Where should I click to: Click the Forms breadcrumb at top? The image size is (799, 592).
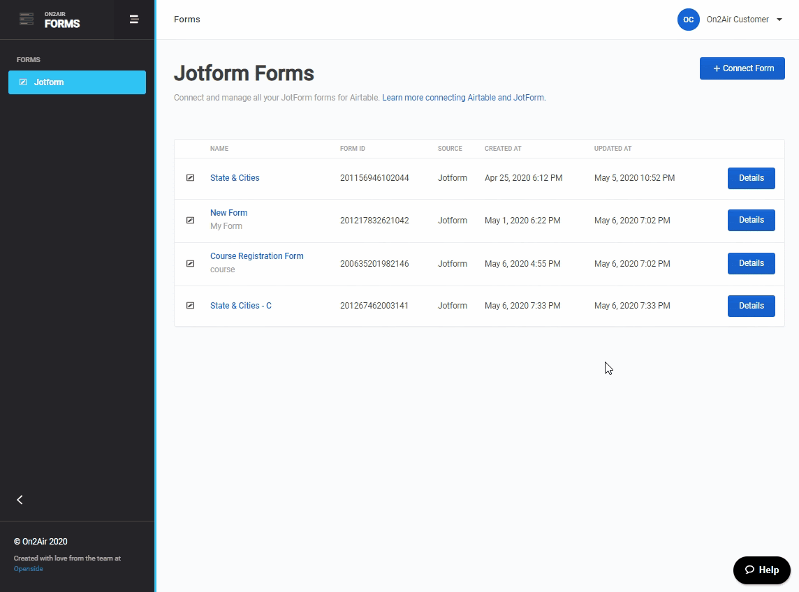tap(187, 20)
